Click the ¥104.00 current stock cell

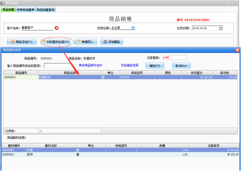(214, 150)
